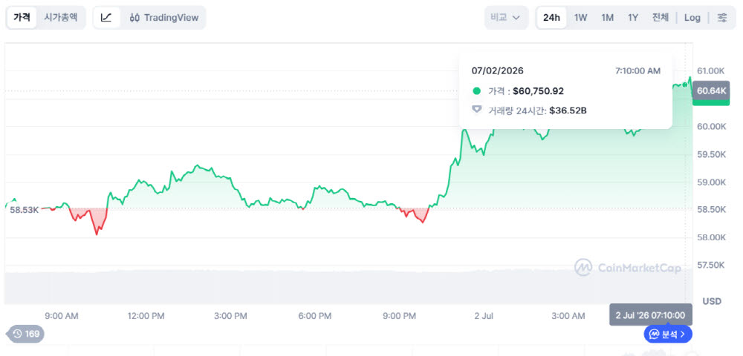Image resolution: width=743 pixels, height=356 pixels.
Task: Open chart settings sliders icon
Action: (x=722, y=18)
